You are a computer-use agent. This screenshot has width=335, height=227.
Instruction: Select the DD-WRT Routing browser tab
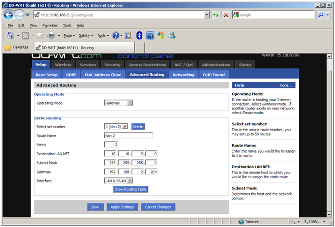pos(84,48)
